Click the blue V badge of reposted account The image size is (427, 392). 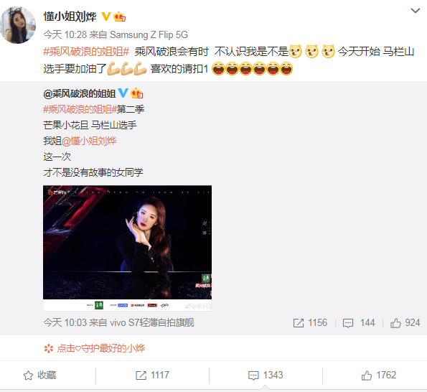click(123, 93)
